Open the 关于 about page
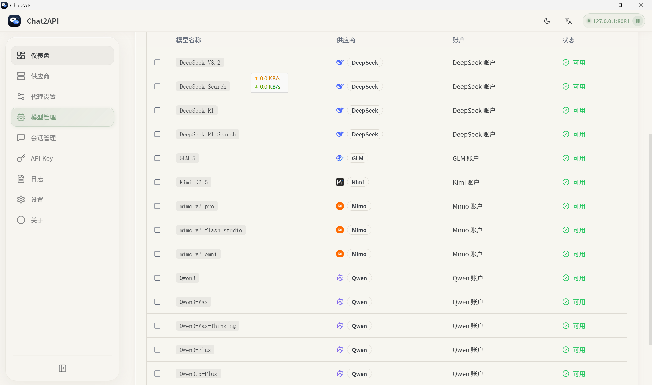The width and height of the screenshot is (652, 385). [62, 220]
